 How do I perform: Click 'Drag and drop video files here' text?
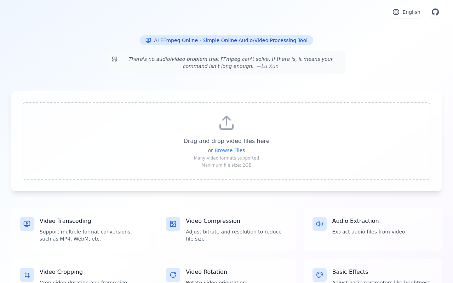(x=226, y=141)
